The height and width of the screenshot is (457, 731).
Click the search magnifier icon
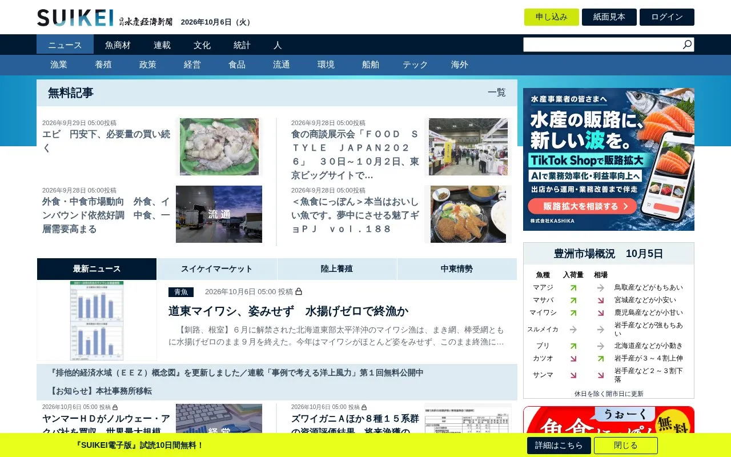[687, 45]
